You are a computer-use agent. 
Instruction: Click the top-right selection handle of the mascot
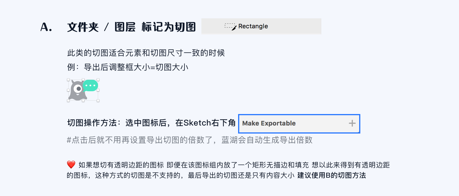point(98,80)
